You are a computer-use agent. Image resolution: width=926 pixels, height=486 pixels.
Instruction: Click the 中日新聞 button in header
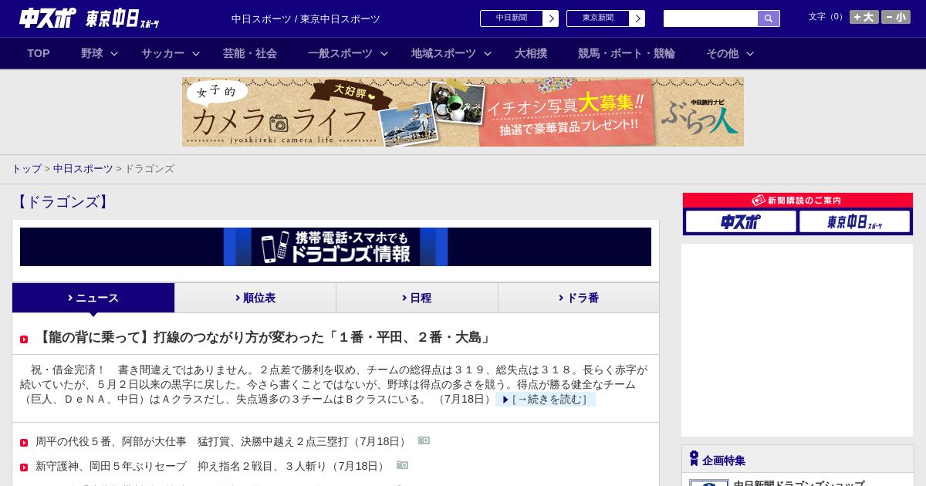coord(512,19)
